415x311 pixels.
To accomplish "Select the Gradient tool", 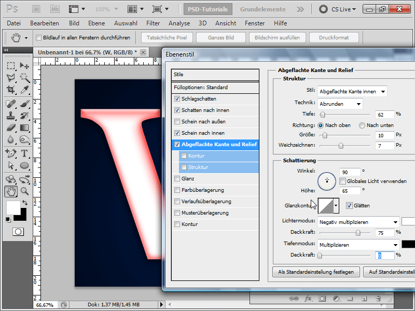I will pyautogui.click(x=24, y=128).
